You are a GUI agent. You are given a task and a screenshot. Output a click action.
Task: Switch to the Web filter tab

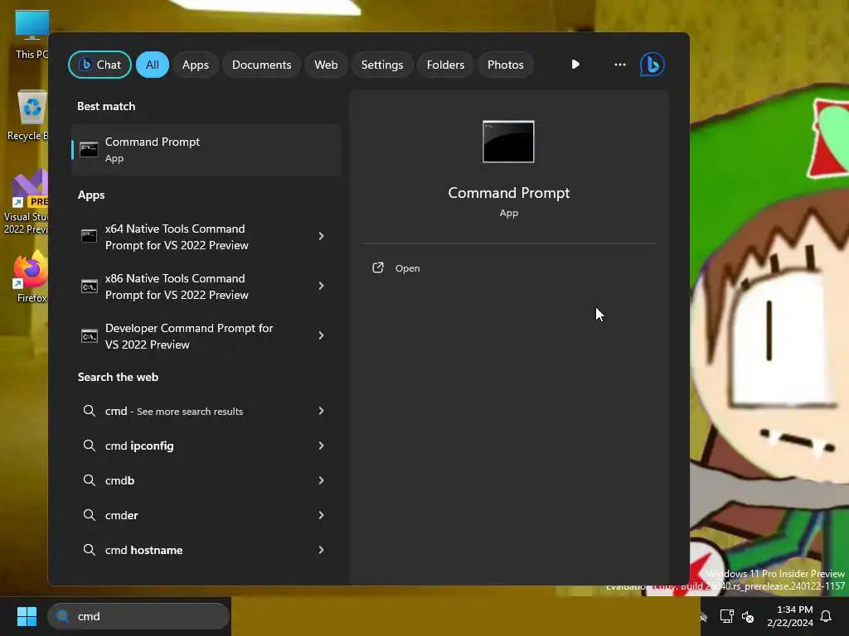tap(326, 65)
